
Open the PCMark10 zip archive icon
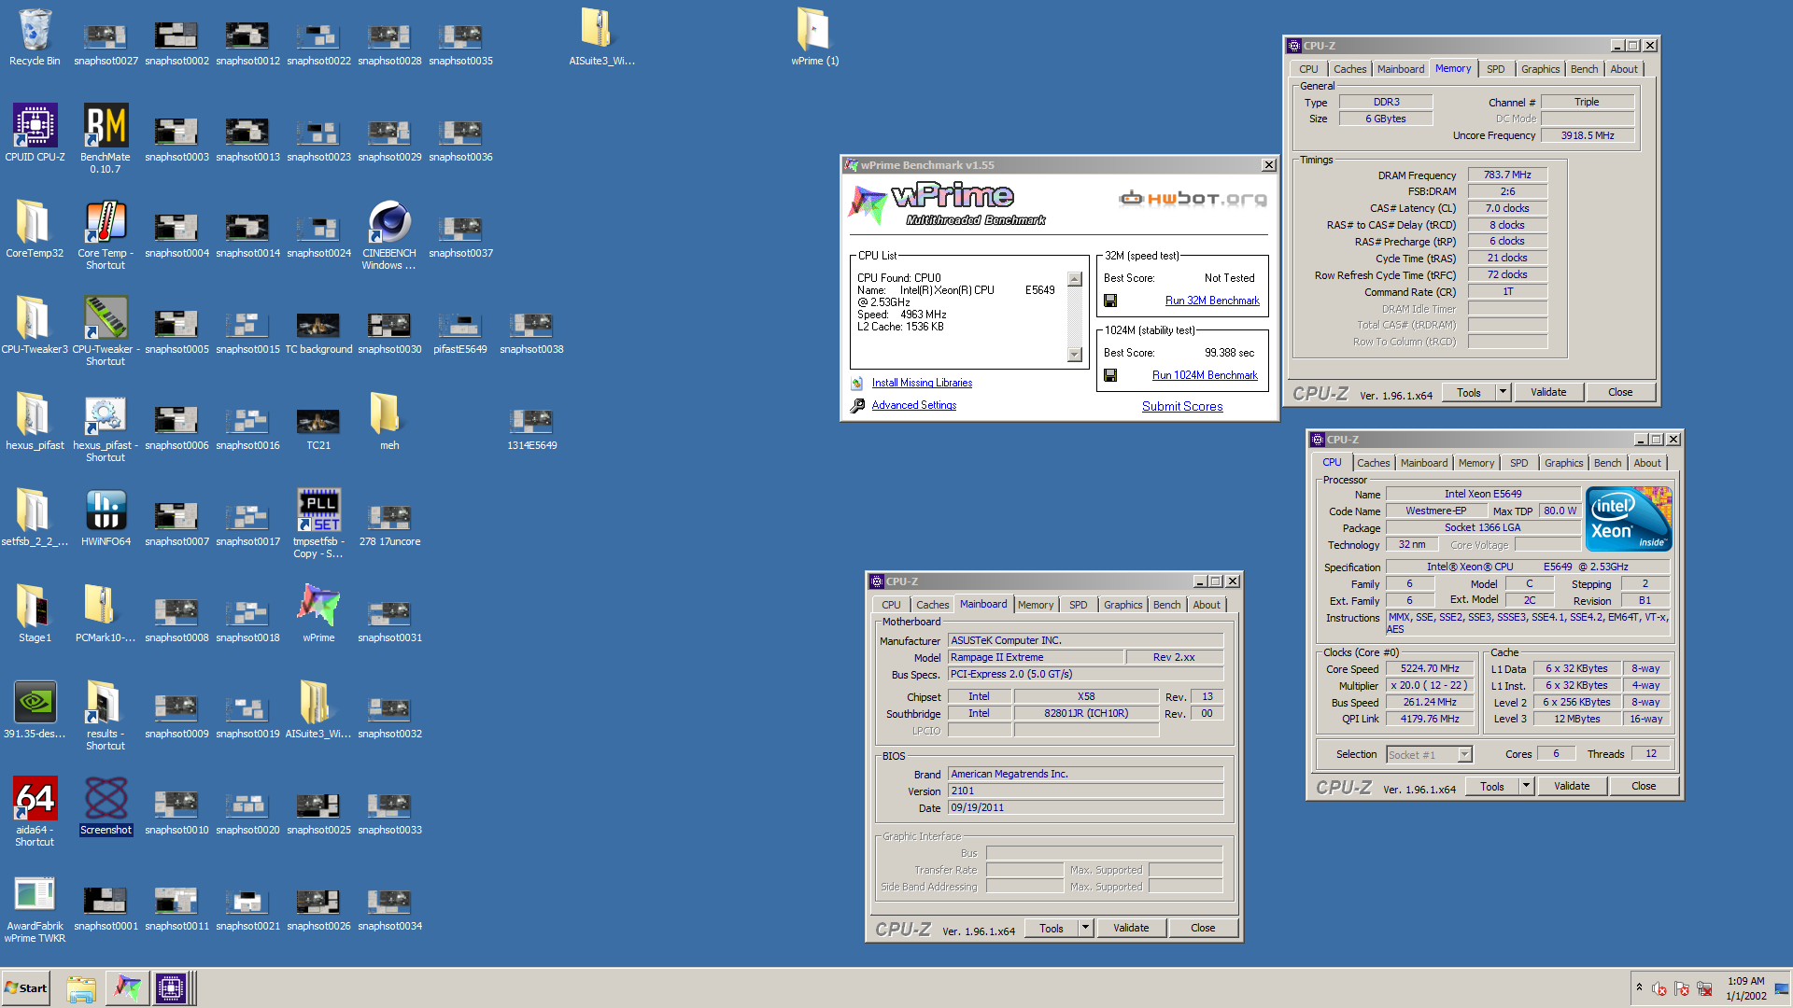[x=106, y=613]
